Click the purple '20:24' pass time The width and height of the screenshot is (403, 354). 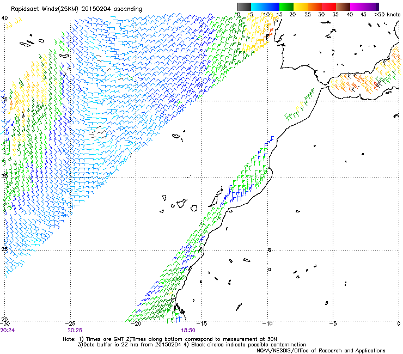pos(8,331)
